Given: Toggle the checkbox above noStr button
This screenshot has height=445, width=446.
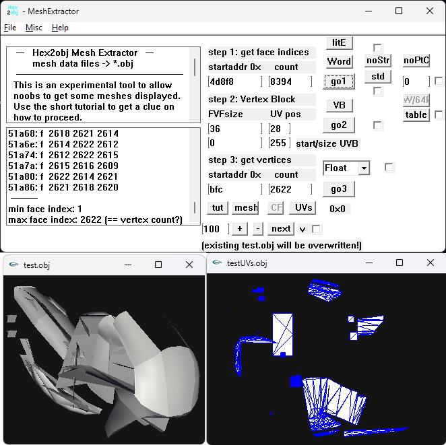Looking at the screenshot, I should (x=377, y=48).
